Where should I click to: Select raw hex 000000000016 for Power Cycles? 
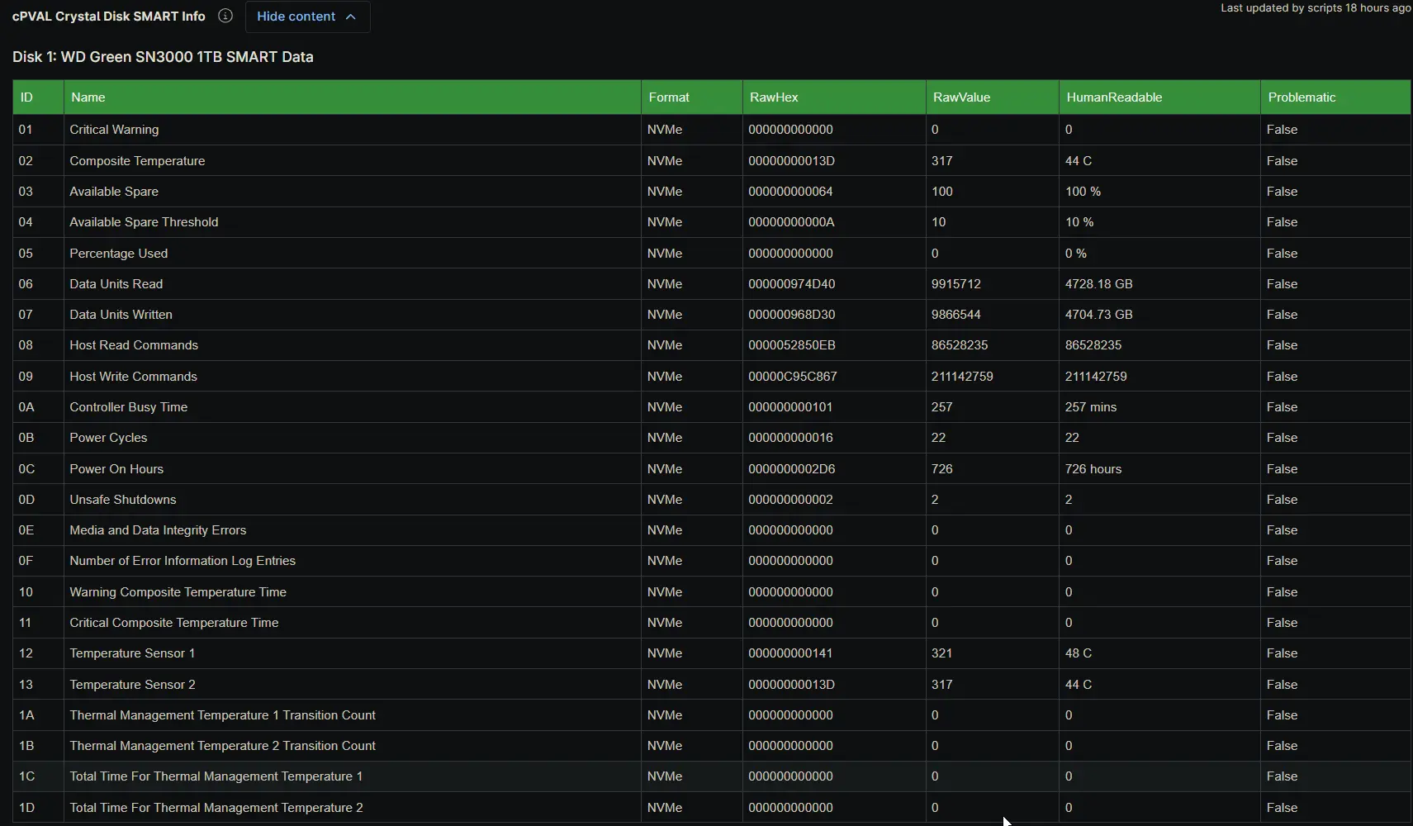790,438
